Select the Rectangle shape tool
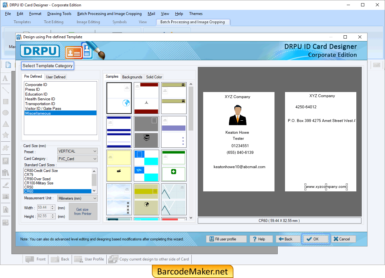Image resolution: width=385 pixels, height=278 pixels. [x=5, y=102]
